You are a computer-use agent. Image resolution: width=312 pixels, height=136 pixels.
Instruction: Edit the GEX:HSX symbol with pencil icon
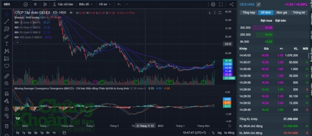pyautogui.click(x=258, y=4)
